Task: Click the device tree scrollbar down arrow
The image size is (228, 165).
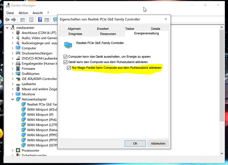Action: (222, 153)
